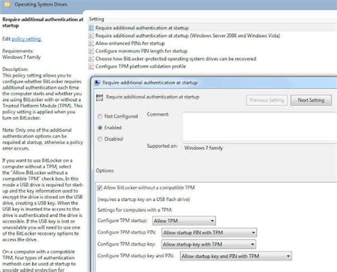Click the dialog title 'Require additional authentication at startup'

click(x=150, y=82)
